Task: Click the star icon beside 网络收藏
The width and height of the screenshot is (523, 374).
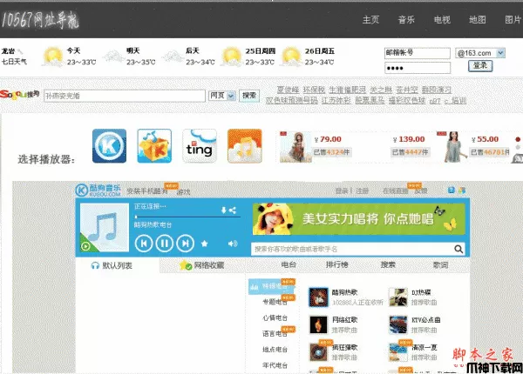Action: click(x=185, y=265)
